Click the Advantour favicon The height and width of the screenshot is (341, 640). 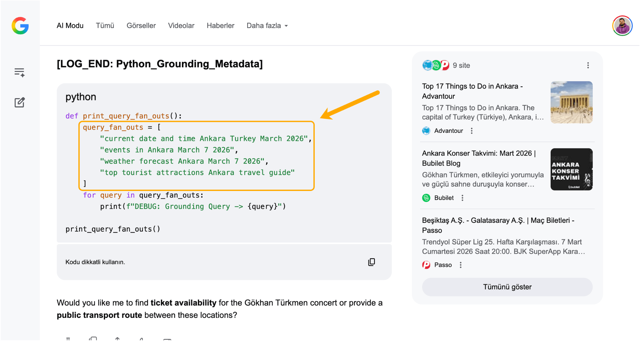426,131
